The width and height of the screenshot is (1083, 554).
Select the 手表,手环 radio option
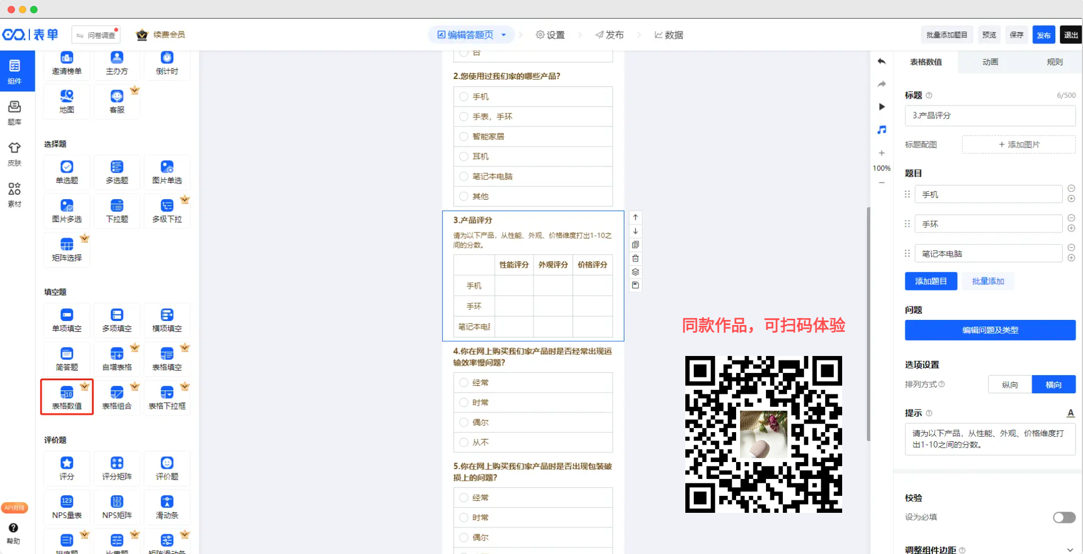[x=464, y=116]
